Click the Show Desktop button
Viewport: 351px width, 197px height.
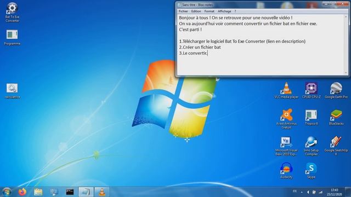coord(348,192)
